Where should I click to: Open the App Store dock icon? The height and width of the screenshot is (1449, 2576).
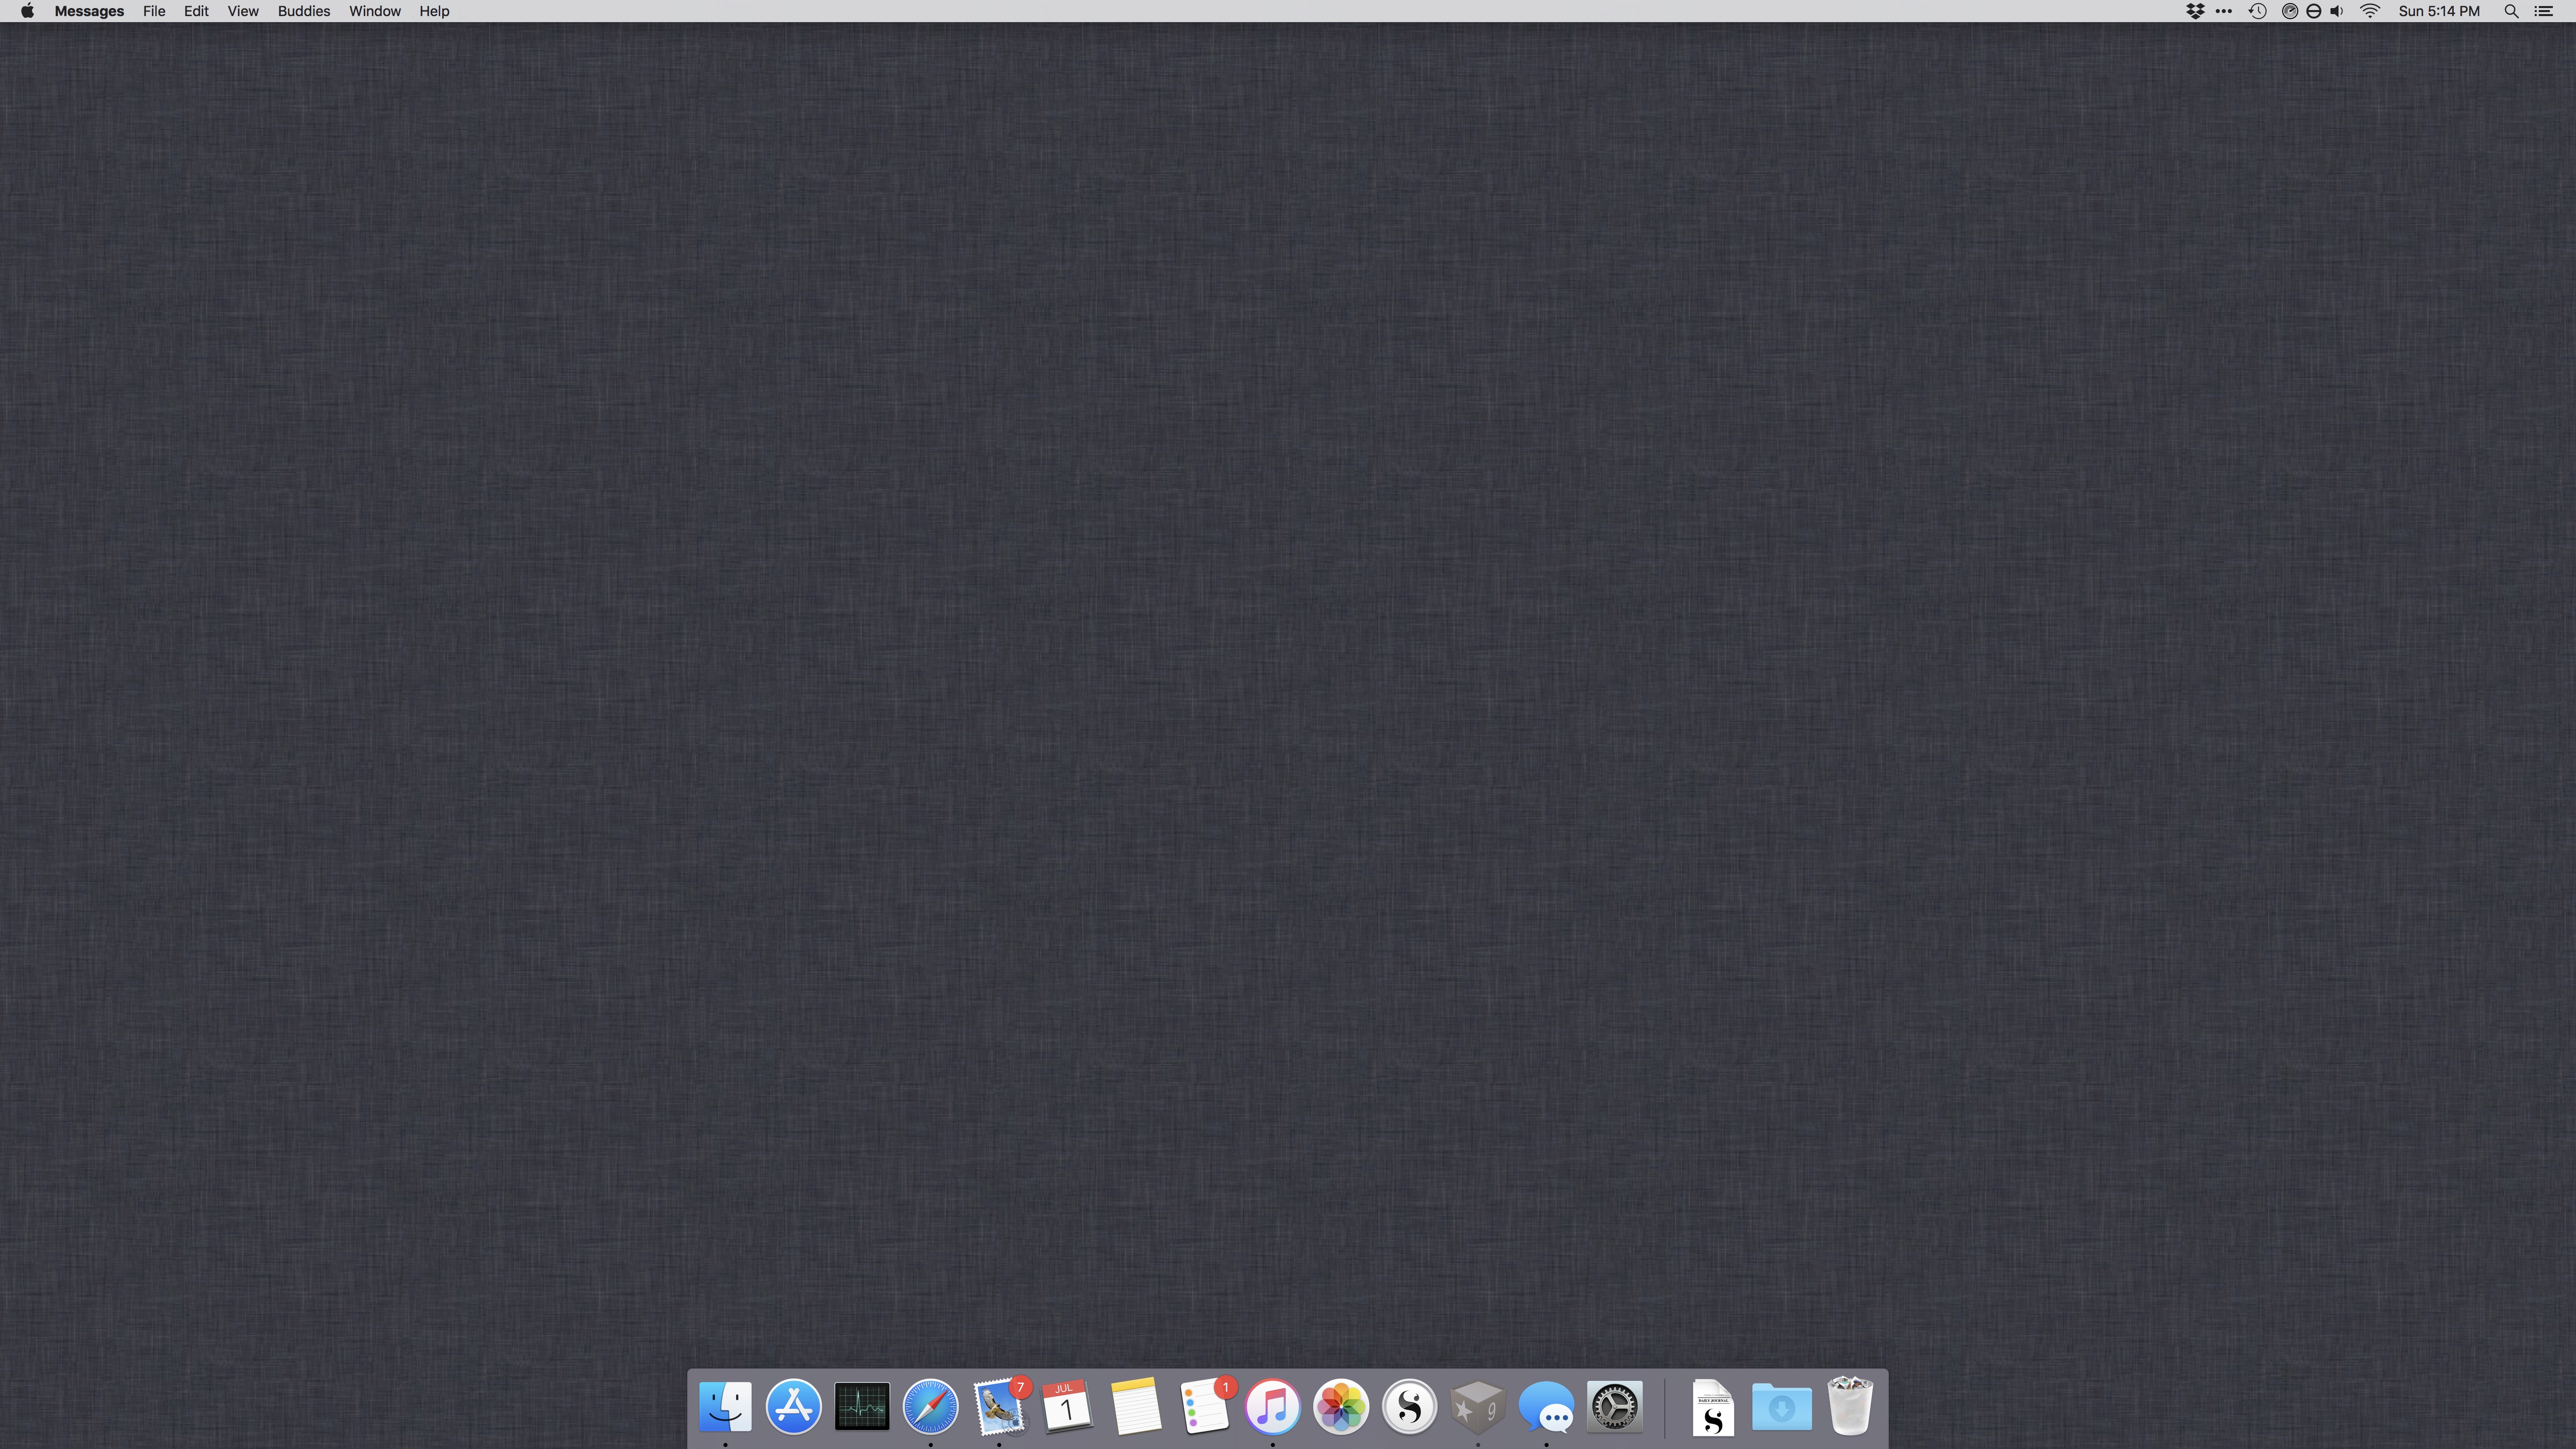(793, 1406)
